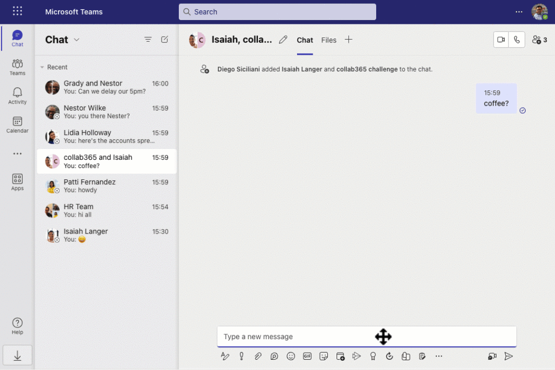Click the paperclip attach file icon
The height and width of the screenshot is (370, 555).
[258, 356]
